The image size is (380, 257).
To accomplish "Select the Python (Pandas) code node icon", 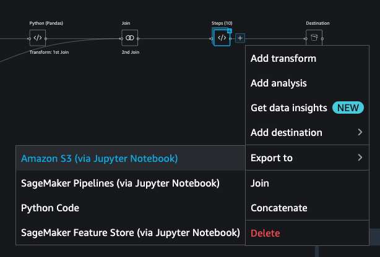I will [x=38, y=38].
